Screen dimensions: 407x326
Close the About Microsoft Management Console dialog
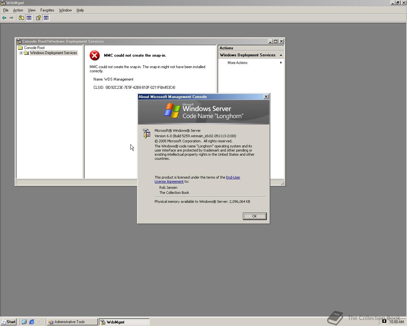tap(266, 97)
